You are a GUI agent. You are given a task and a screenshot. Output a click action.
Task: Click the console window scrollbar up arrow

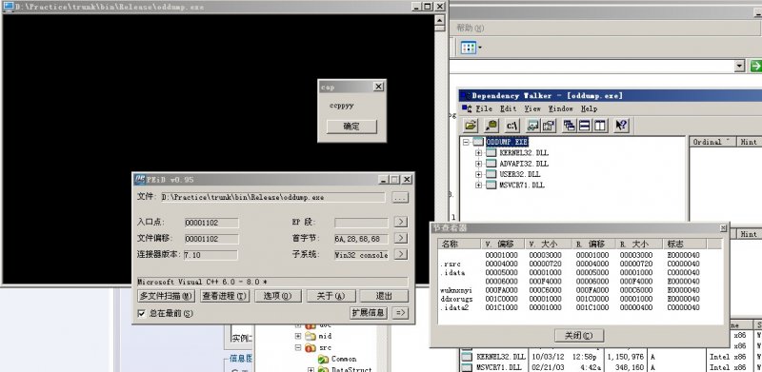[x=439, y=20]
